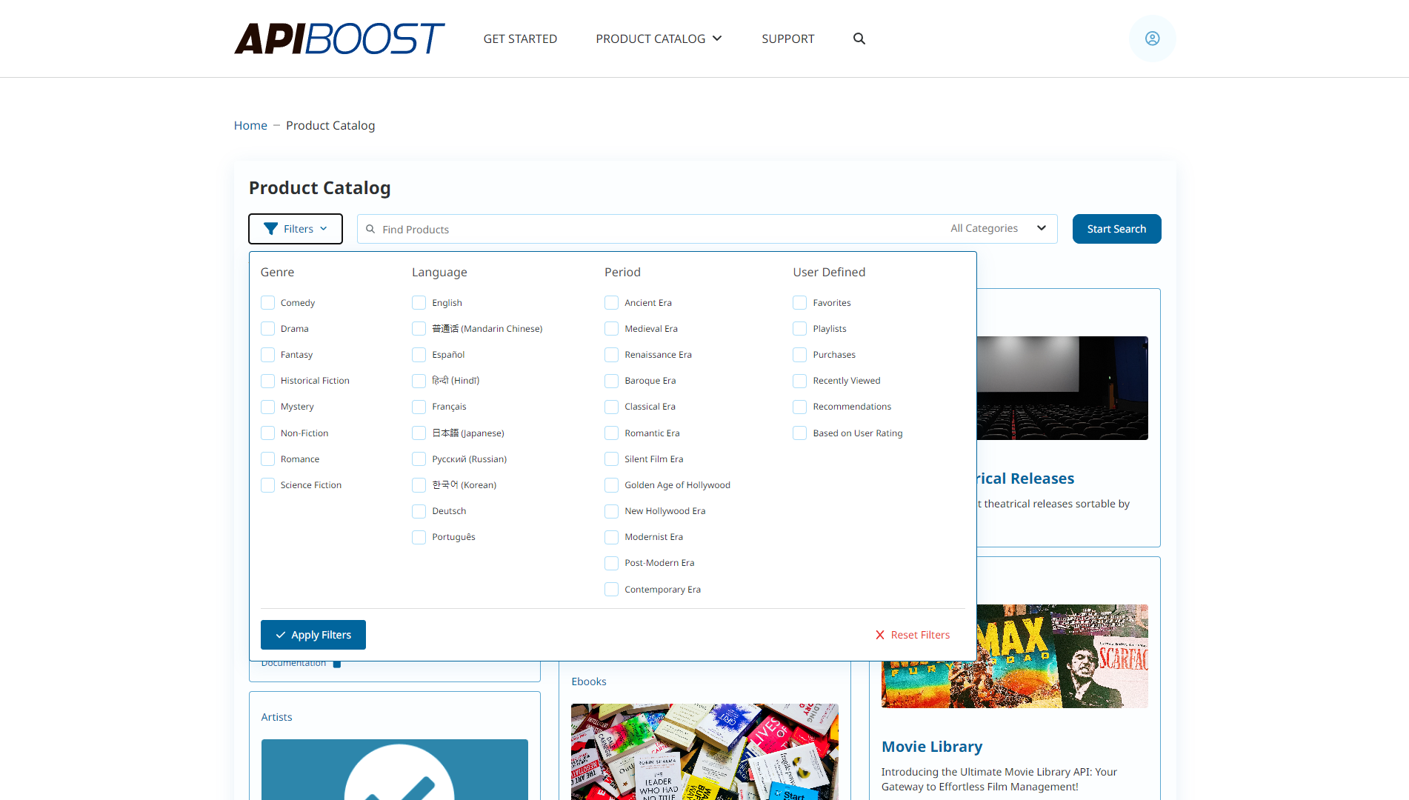This screenshot has width=1409, height=800.
Task: Check the Drama genre checkbox
Action: pos(267,329)
